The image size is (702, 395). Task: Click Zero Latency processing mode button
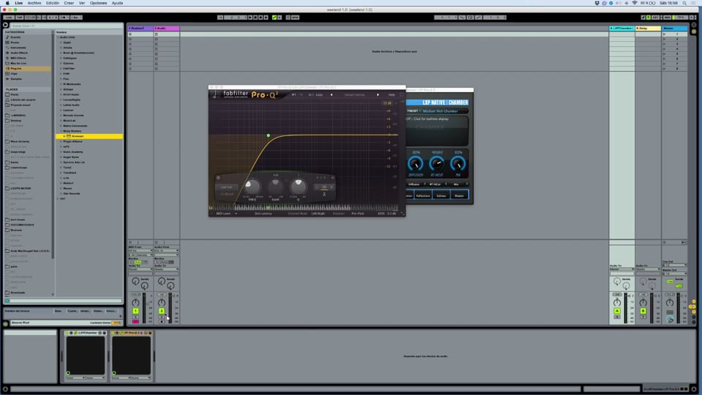coord(263,214)
